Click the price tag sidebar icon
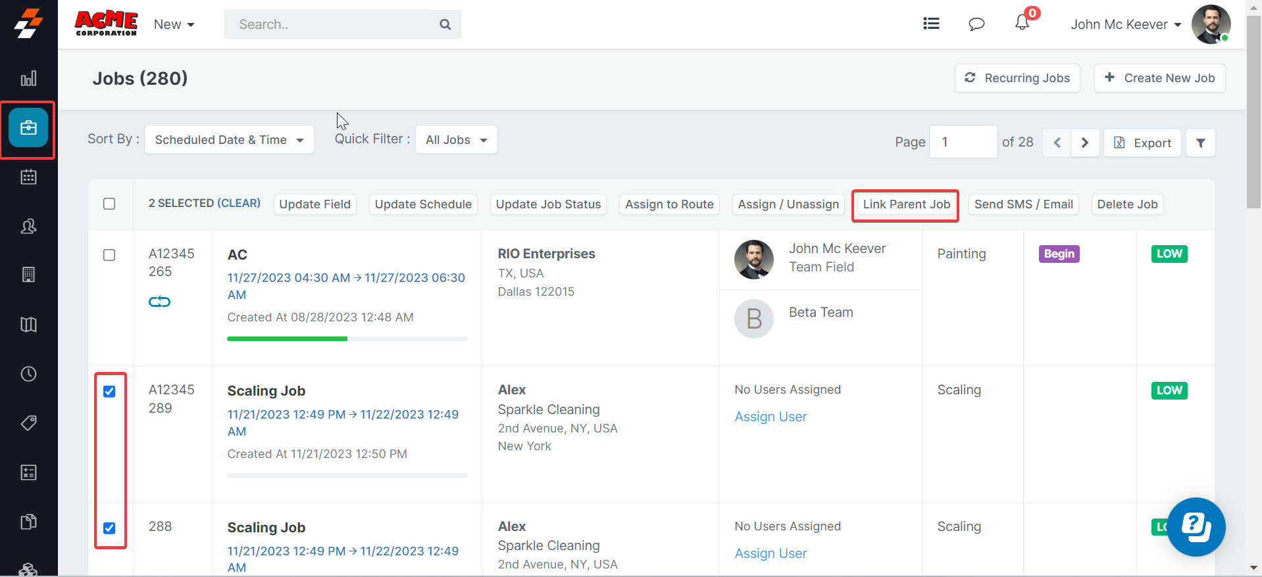The height and width of the screenshot is (577, 1262). tap(28, 423)
